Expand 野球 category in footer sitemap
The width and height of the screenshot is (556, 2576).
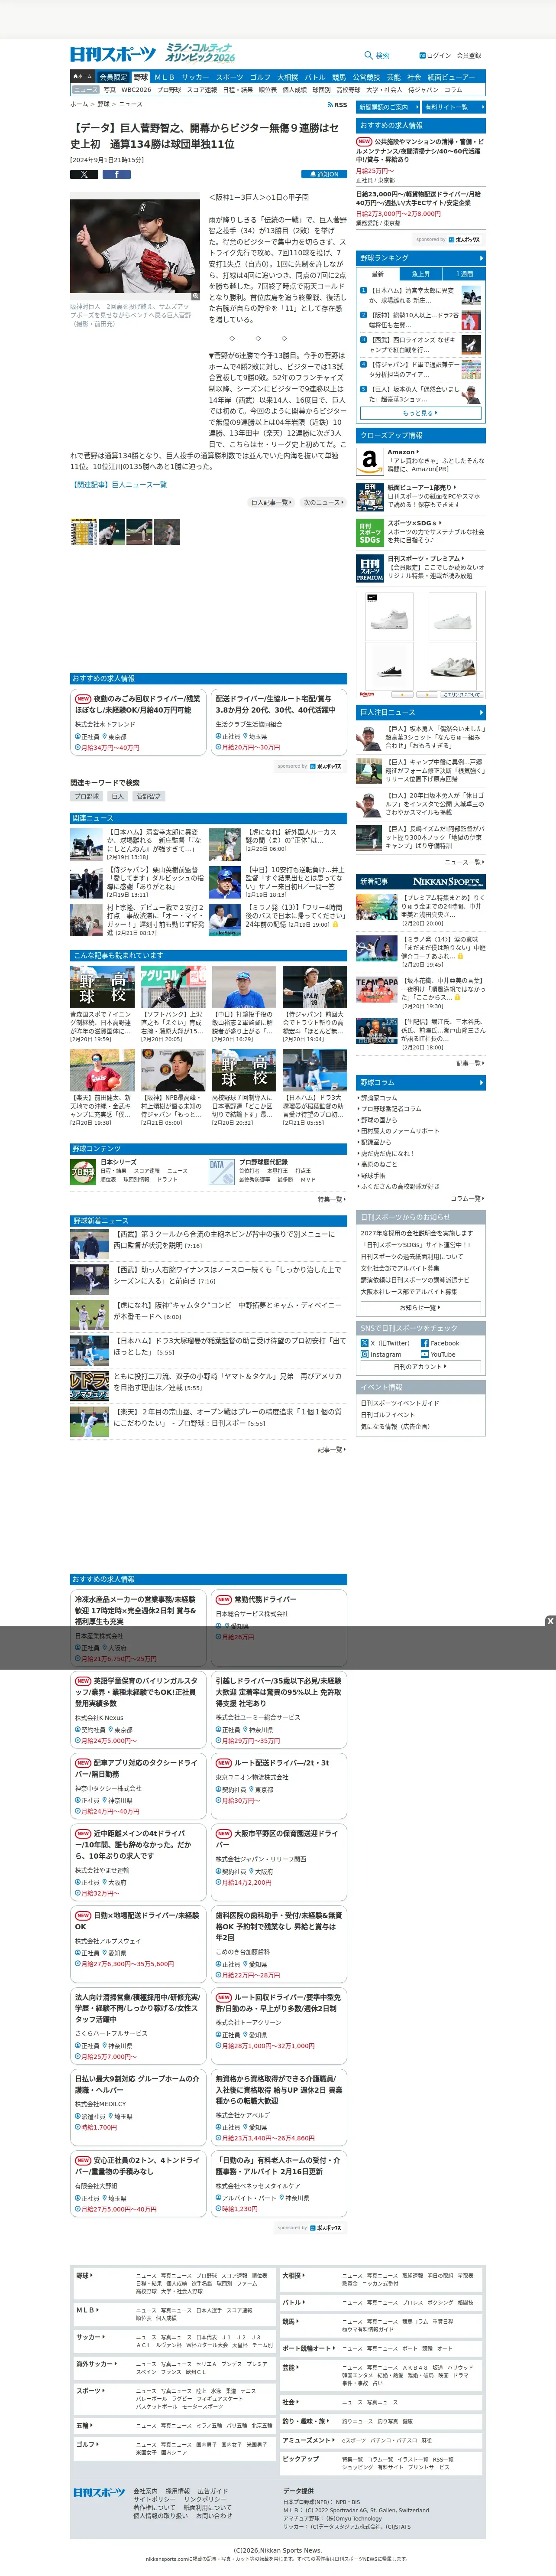[86, 2277]
